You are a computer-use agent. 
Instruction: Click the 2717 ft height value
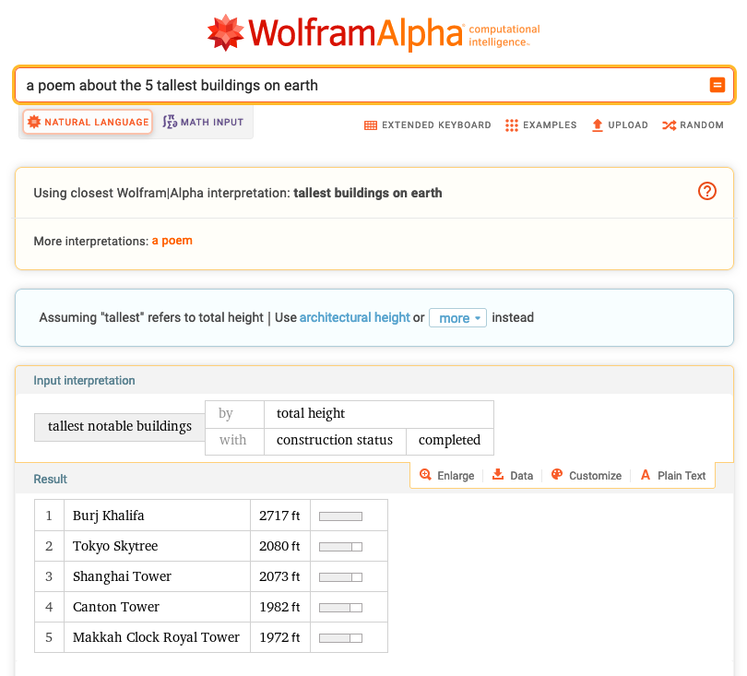click(x=280, y=516)
